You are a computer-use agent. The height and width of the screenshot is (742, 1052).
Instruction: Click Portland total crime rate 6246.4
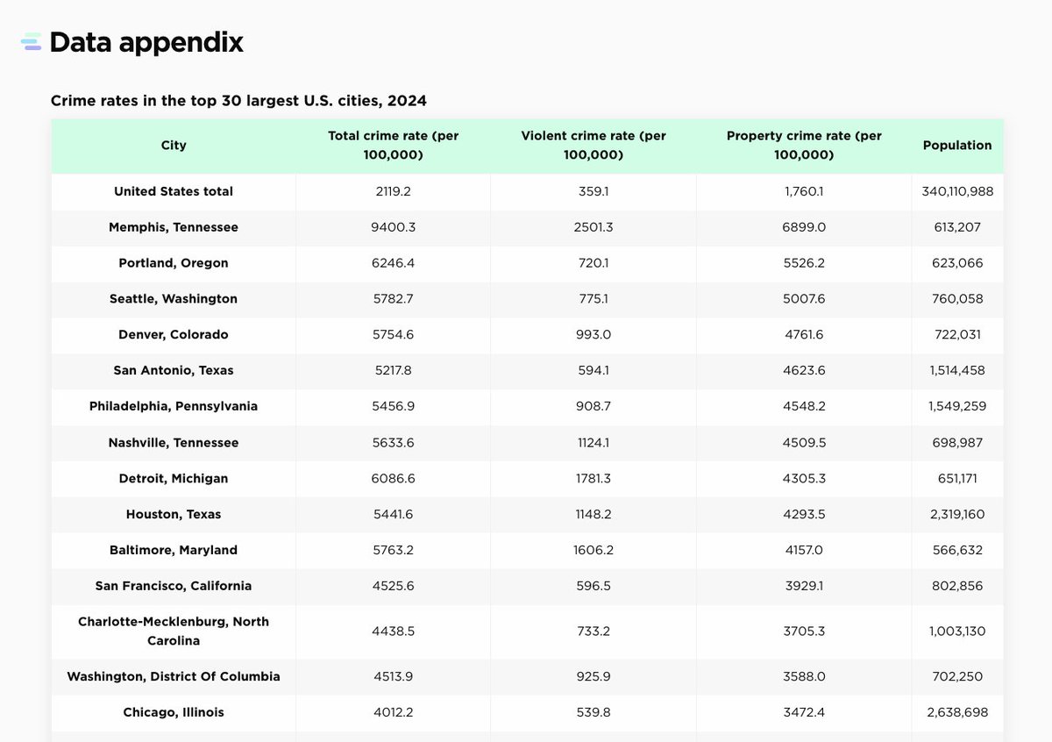(393, 263)
